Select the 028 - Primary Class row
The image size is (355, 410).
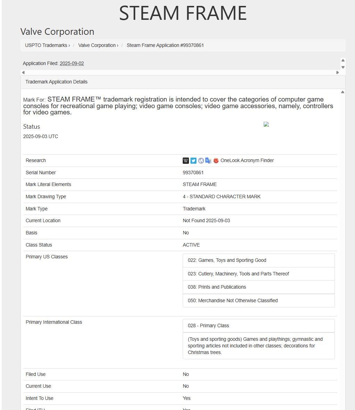click(259, 326)
